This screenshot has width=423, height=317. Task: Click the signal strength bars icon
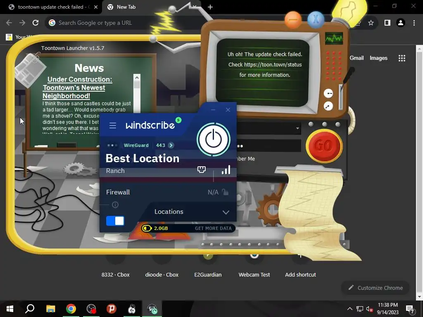[226, 170]
